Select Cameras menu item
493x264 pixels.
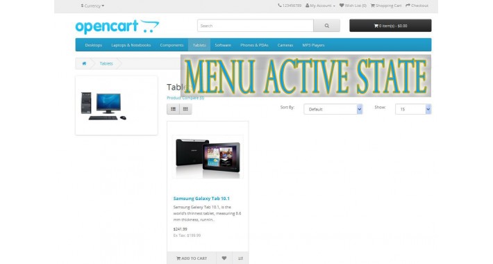tap(285, 45)
